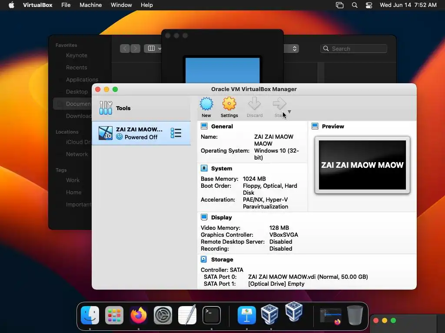Open the Window menu
The width and height of the screenshot is (445, 333).
click(121, 5)
